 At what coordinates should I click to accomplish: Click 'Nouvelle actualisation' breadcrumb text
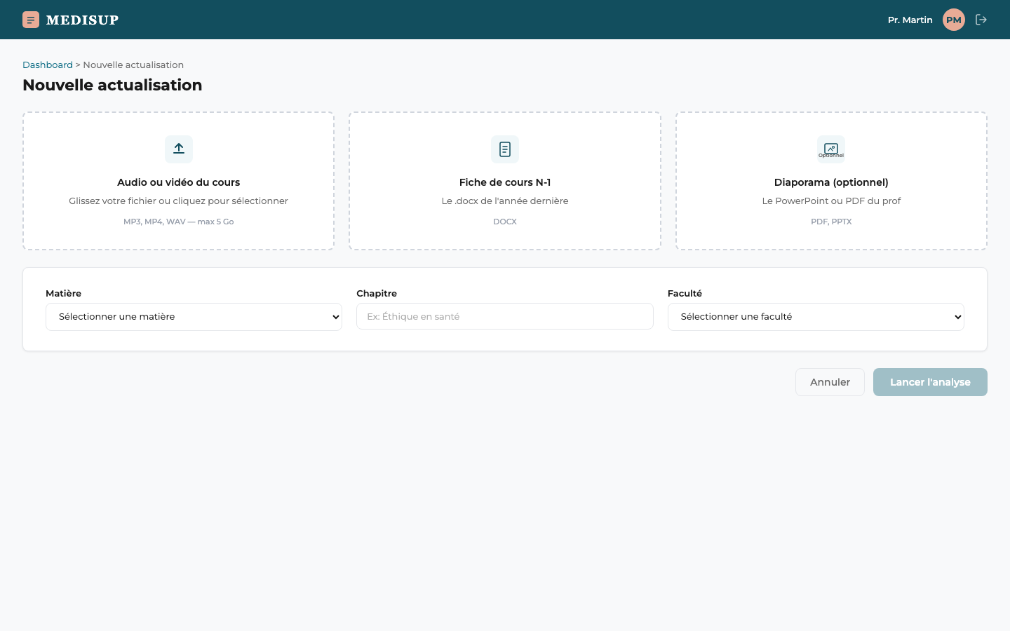click(x=133, y=65)
